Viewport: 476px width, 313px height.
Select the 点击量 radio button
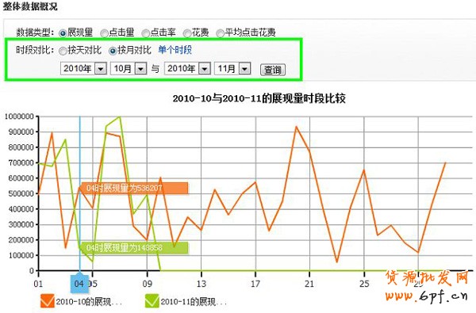pyautogui.click(x=104, y=33)
